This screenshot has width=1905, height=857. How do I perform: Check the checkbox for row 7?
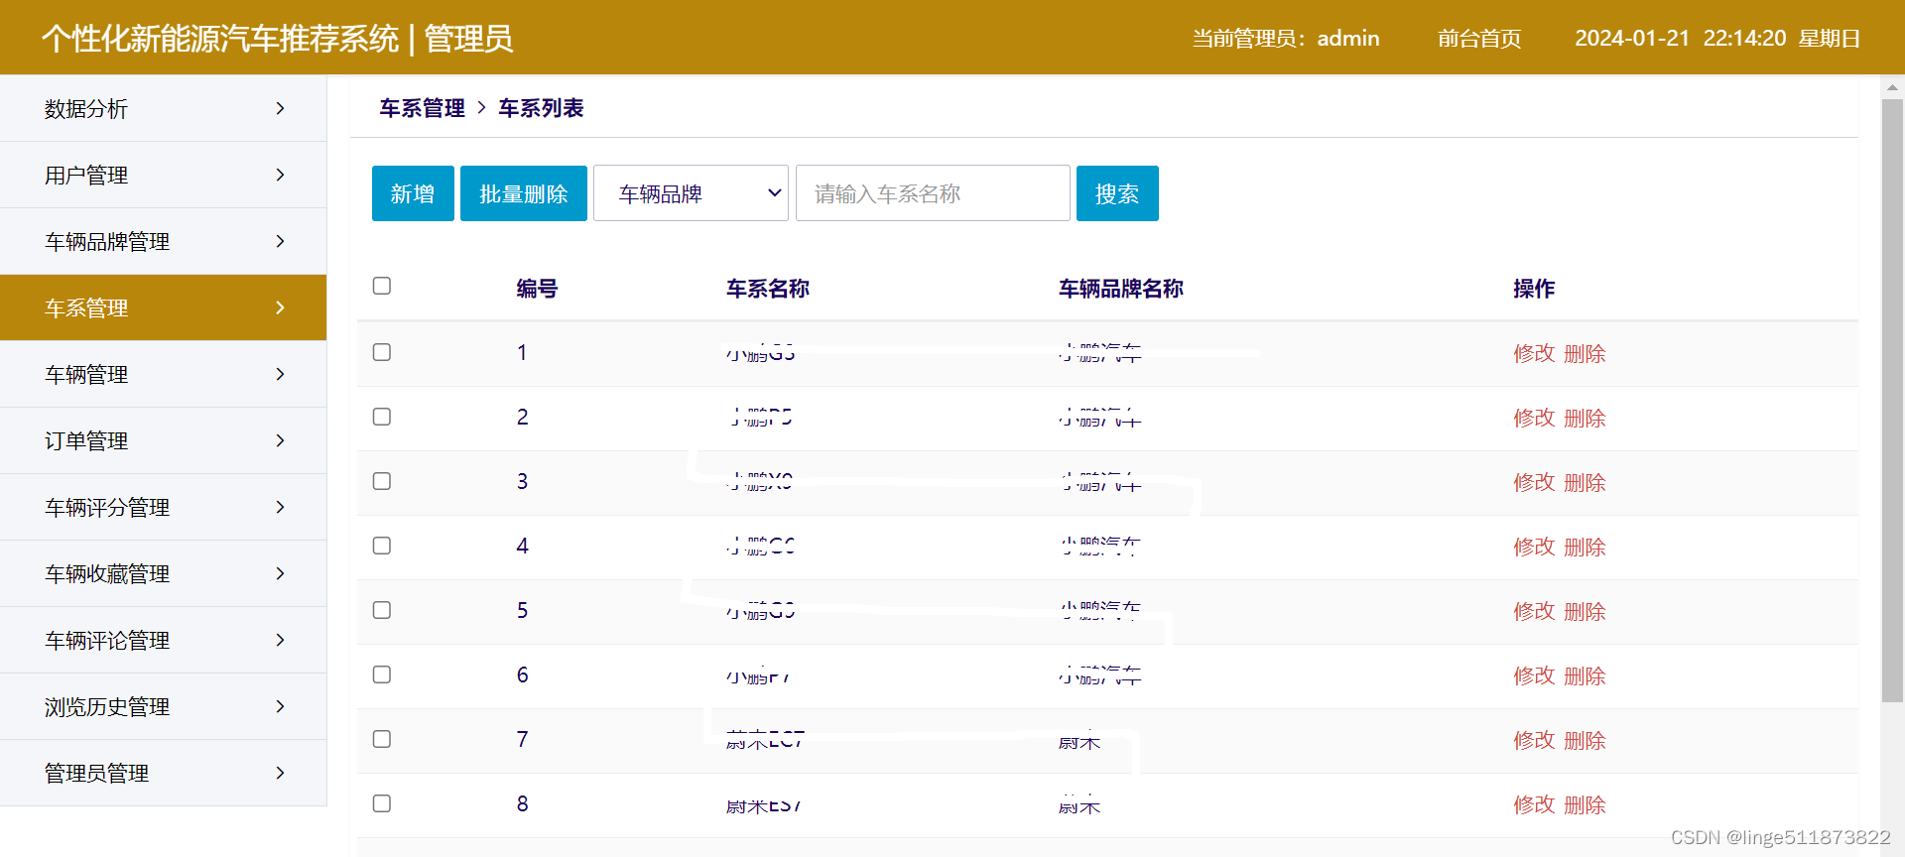[x=382, y=739]
